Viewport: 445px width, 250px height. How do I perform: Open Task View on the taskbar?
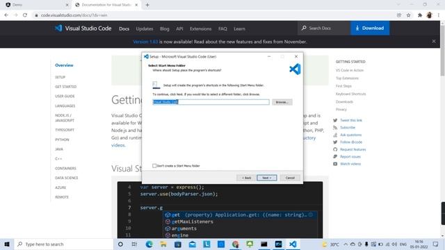(134, 244)
